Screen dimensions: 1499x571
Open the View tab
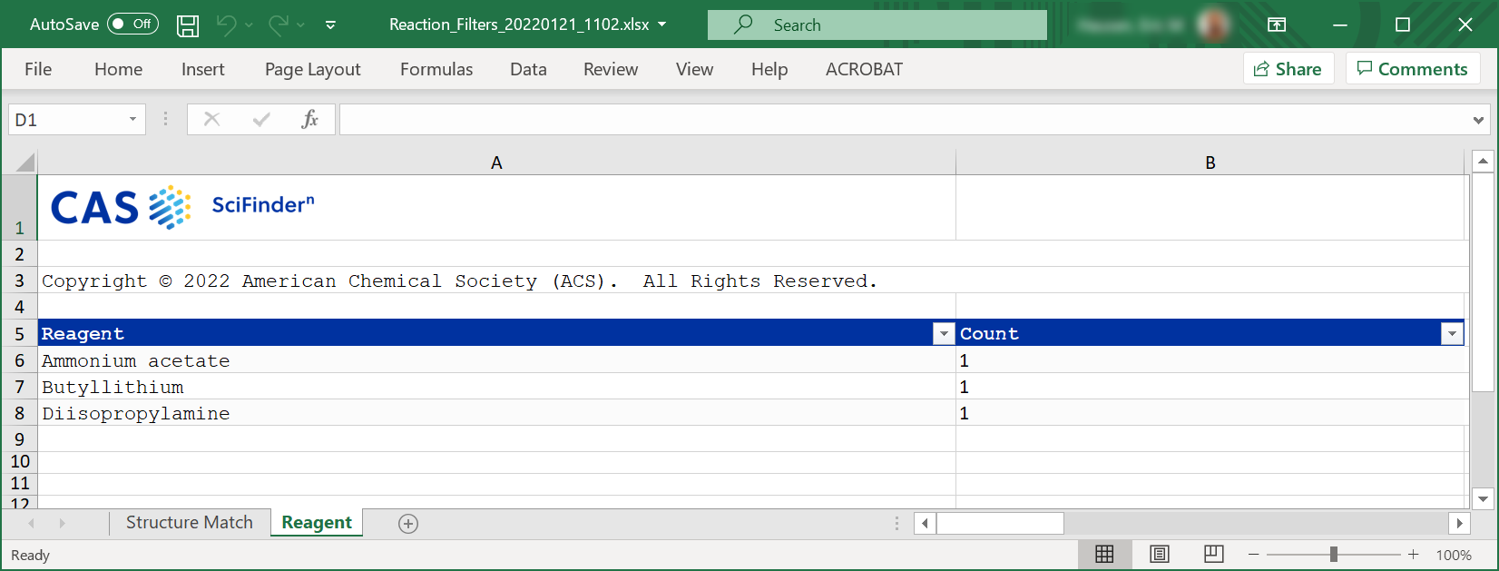(694, 69)
